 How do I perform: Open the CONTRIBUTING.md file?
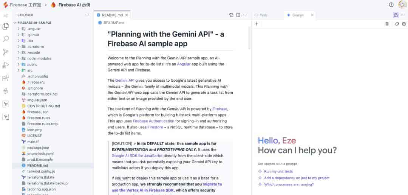coord(53,106)
